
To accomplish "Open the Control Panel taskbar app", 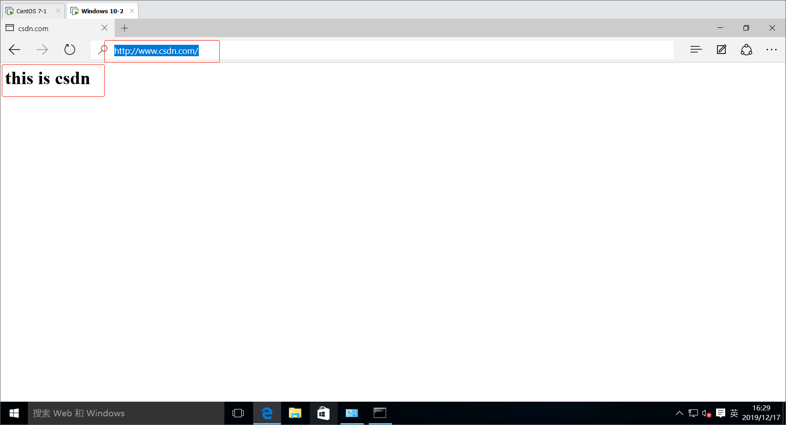I will [352, 413].
